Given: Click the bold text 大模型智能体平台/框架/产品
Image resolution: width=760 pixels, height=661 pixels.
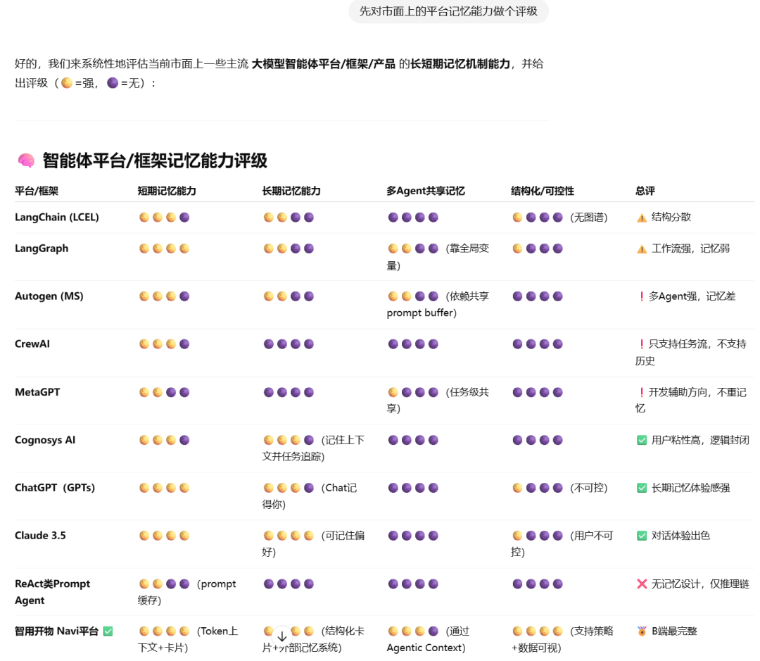Looking at the screenshot, I should [x=324, y=64].
